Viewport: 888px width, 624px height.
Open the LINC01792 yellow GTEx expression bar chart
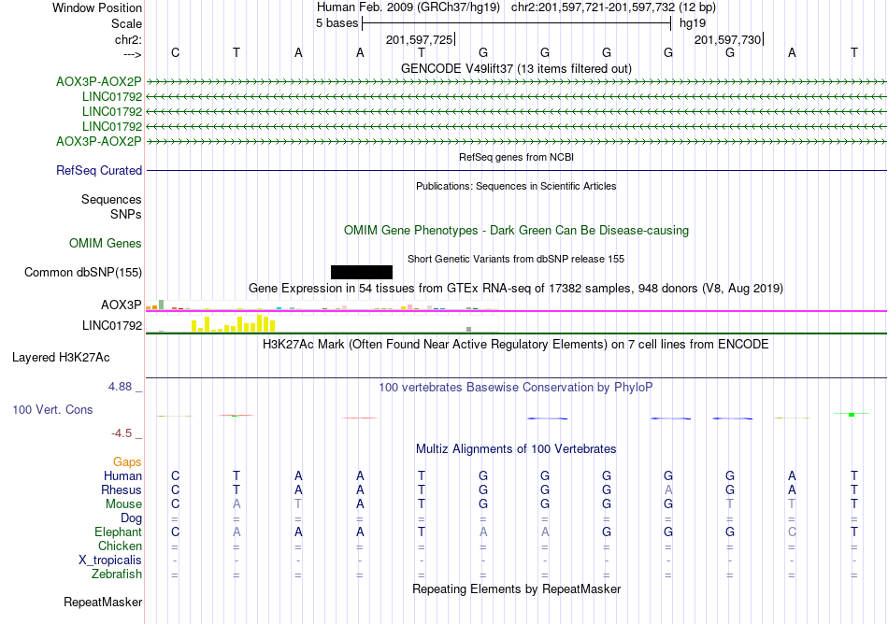pyautogui.click(x=322, y=323)
